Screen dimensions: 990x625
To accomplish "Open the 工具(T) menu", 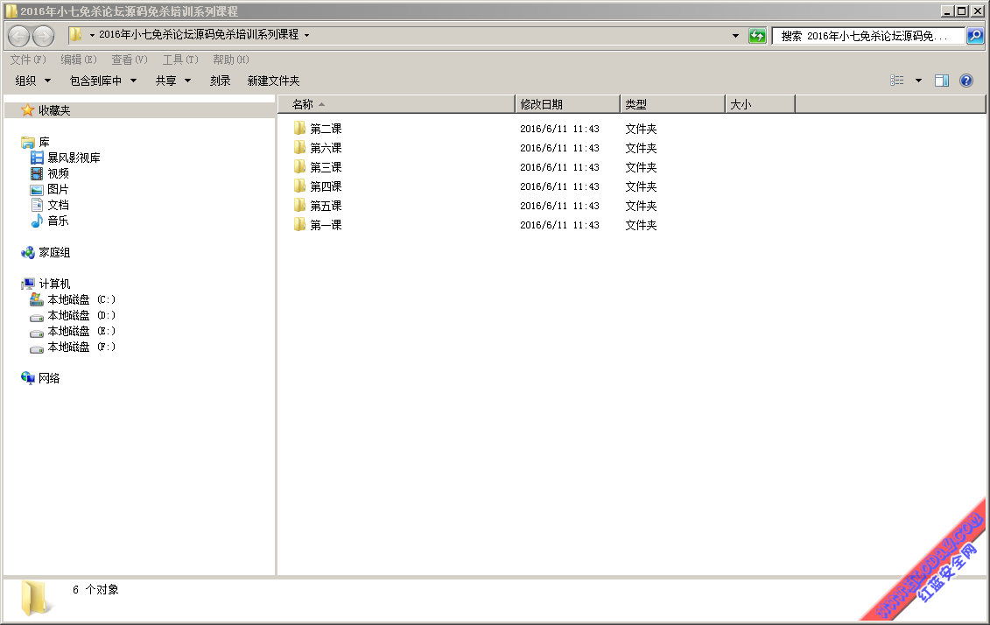I will tap(180, 60).
